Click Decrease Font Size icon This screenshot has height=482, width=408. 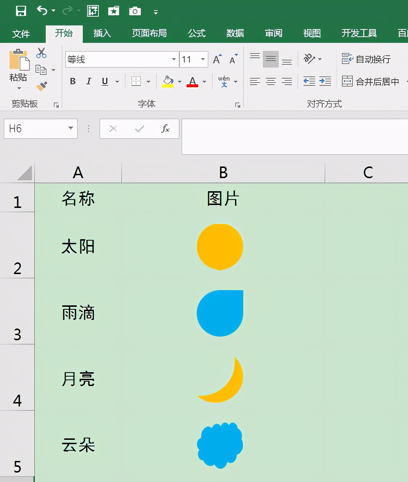(233, 59)
